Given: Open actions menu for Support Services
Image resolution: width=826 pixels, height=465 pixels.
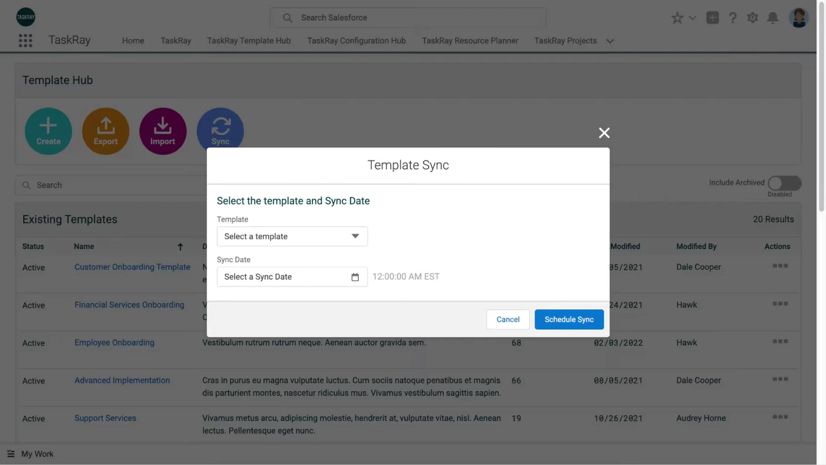Looking at the screenshot, I should [780, 417].
